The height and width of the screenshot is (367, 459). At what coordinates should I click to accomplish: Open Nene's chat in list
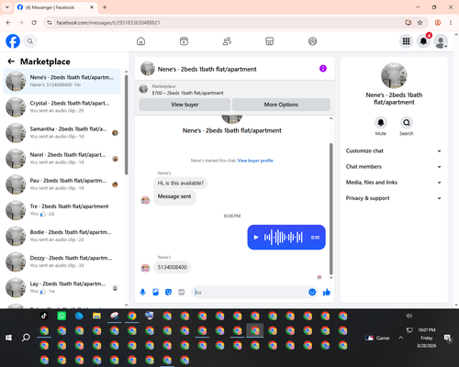pos(62,82)
